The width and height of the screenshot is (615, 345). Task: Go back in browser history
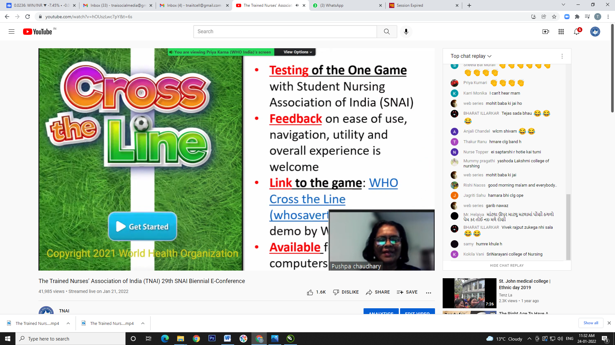(7, 17)
